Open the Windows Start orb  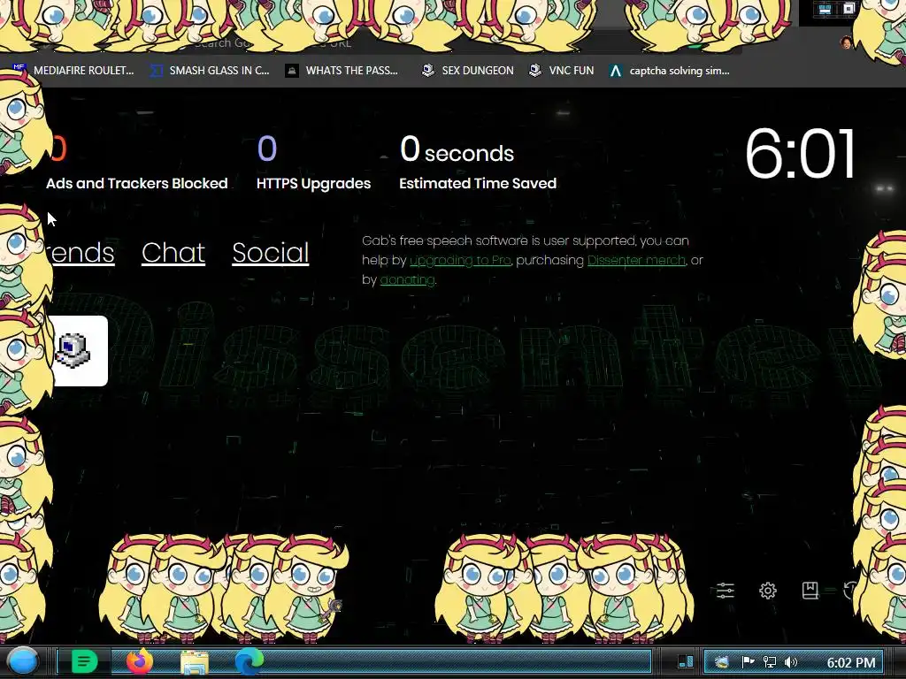click(23, 661)
